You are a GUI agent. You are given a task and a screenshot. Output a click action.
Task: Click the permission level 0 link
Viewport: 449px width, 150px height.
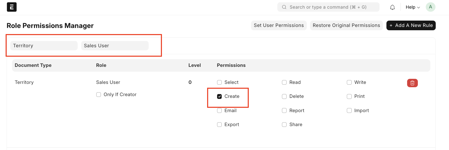190,82
